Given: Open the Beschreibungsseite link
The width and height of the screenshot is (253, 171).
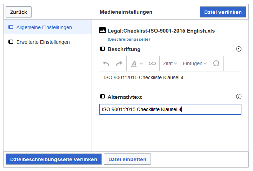Looking at the screenshot, I should [129, 39].
